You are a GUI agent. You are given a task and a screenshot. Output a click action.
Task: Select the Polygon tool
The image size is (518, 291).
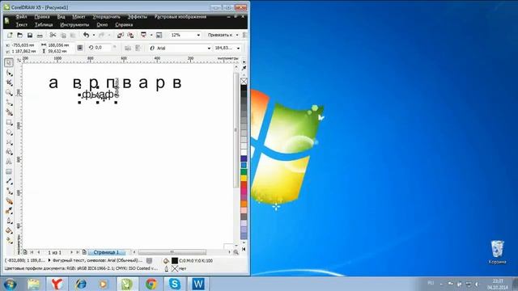(9, 142)
